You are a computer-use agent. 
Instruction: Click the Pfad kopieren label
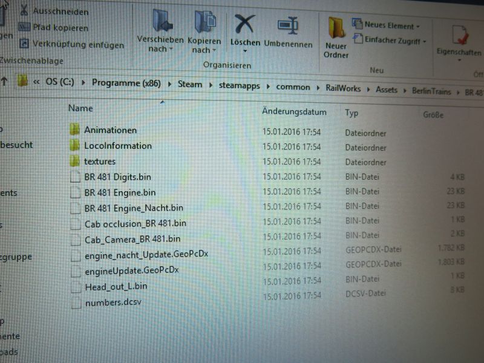tap(60, 27)
